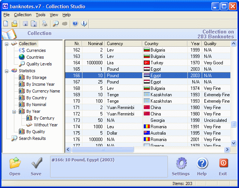Click the Save checkmark button

click(36, 167)
